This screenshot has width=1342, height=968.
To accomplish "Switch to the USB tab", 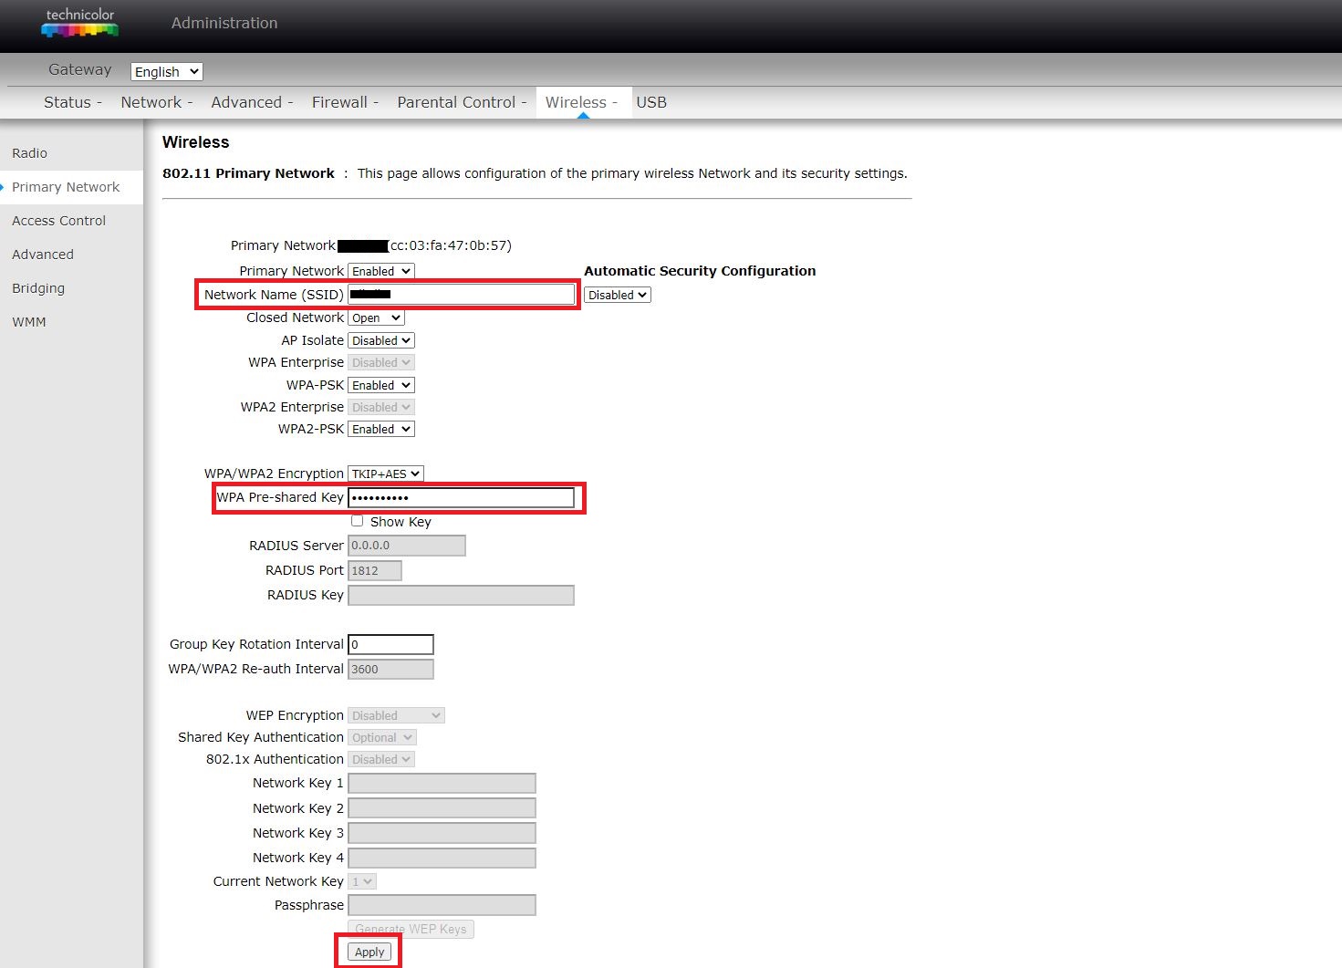I will point(651,101).
